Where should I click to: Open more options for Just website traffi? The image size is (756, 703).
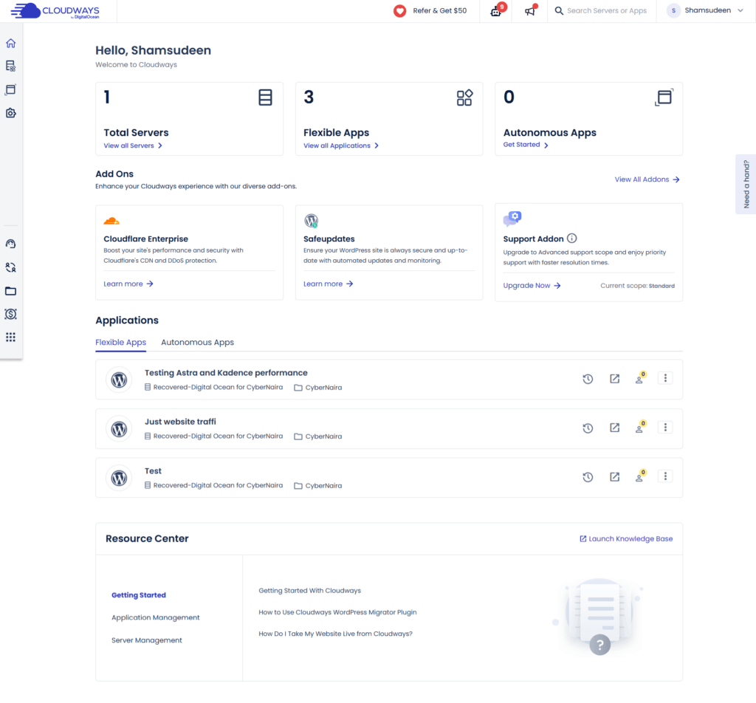tap(665, 428)
